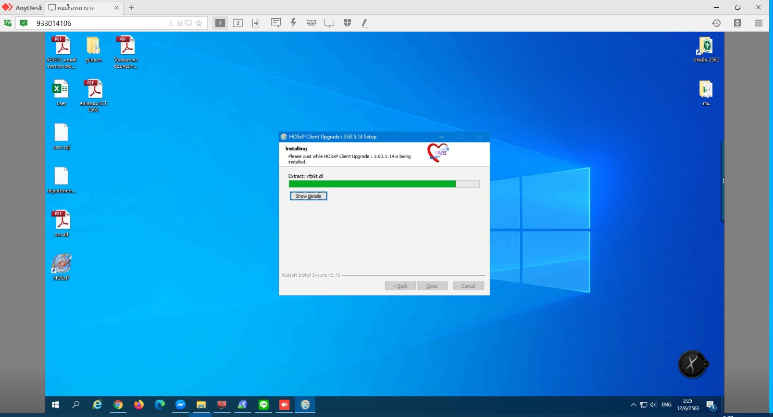Click the AnyDesk right-edge panel handle
Screen dimensions: 773x417
click(x=723, y=181)
